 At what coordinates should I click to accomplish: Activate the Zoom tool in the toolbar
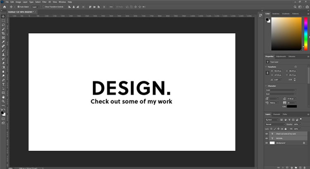pos(3,101)
